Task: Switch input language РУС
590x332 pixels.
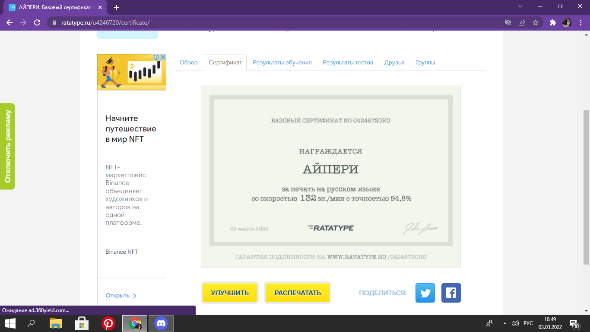Action: (528, 323)
